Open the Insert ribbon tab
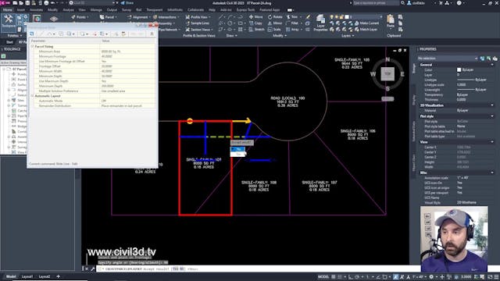 (x=21, y=10)
